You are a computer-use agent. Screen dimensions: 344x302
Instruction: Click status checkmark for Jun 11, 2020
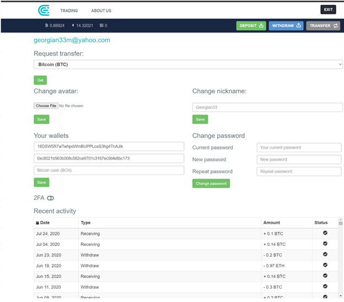click(x=325, y=287)
